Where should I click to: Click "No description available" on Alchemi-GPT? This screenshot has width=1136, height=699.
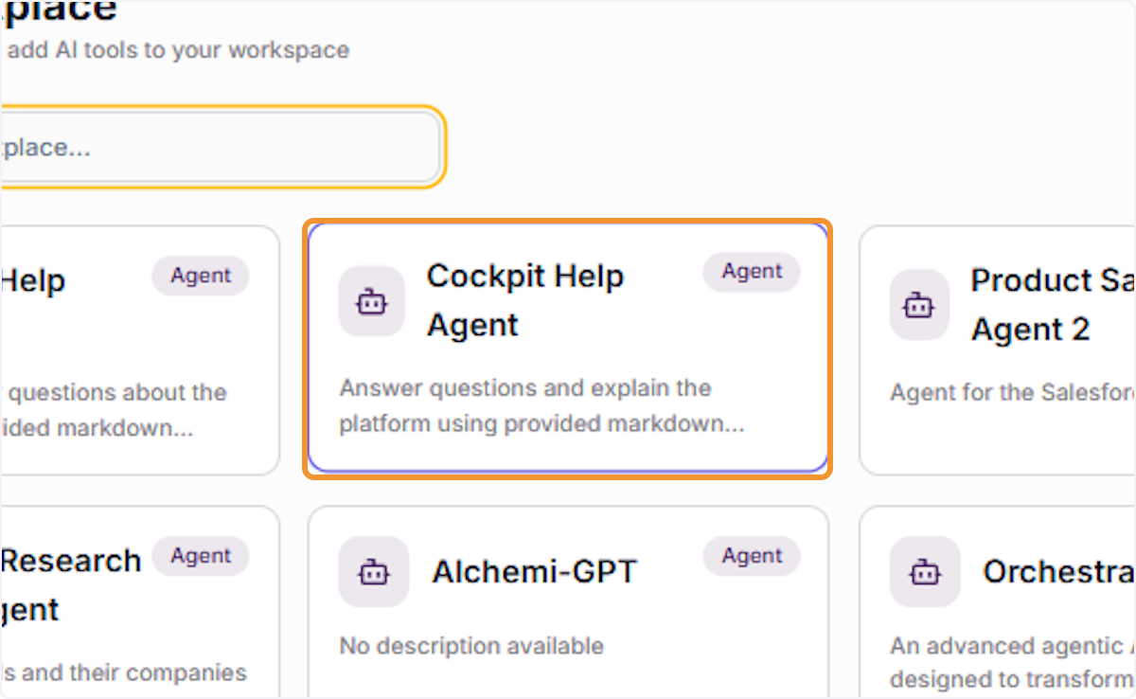click(471, 646)
